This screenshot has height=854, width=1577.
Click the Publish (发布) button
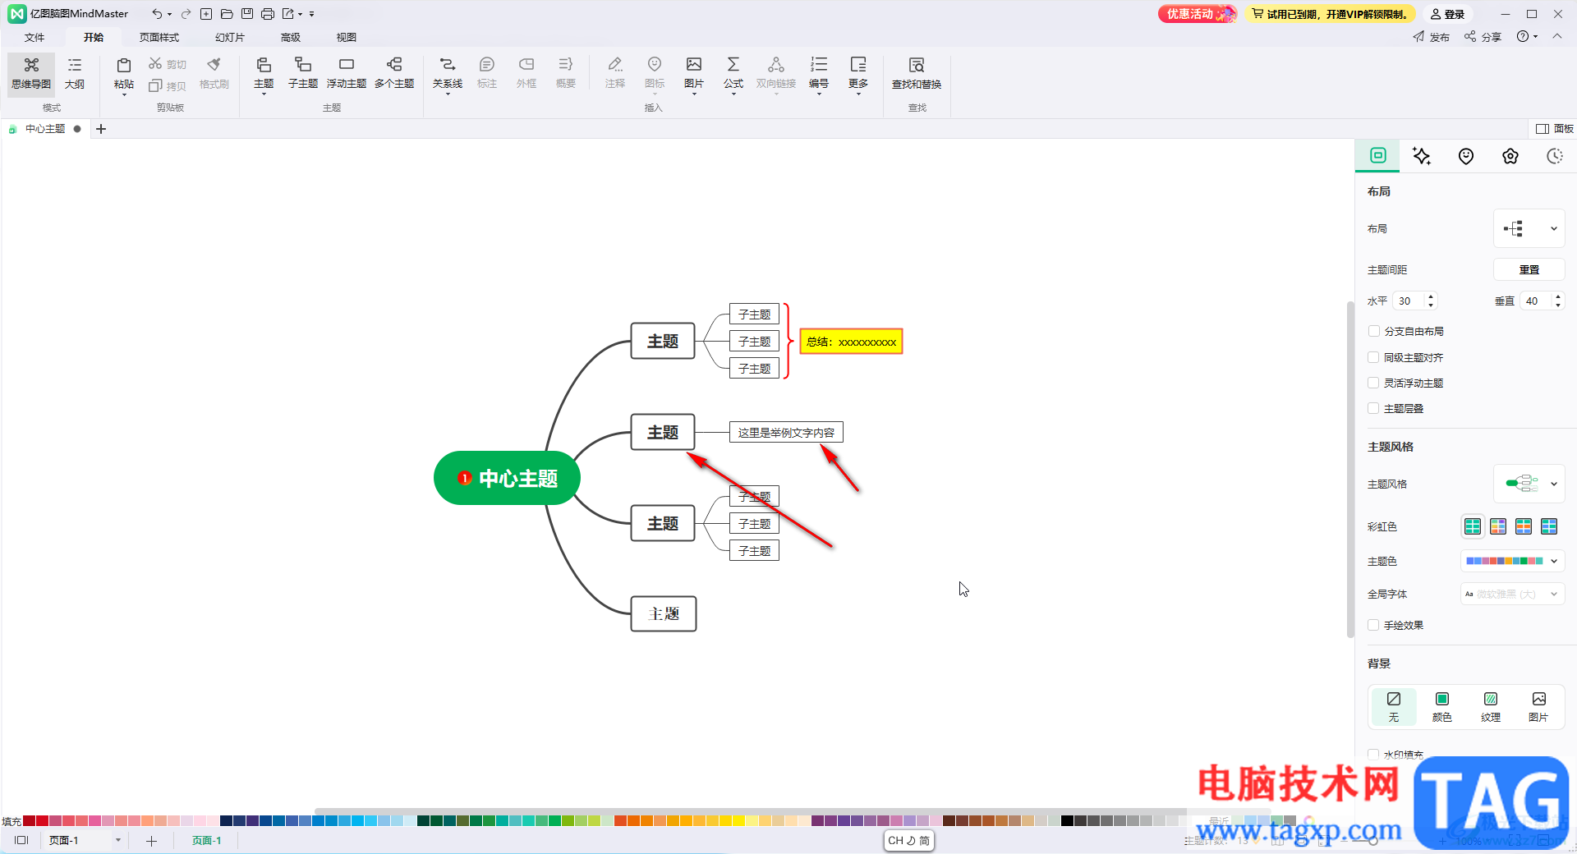coord(1431,37)
